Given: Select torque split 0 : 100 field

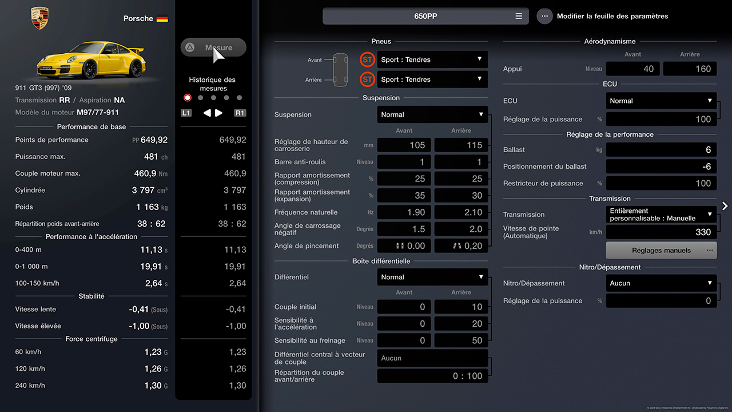Looking at the screenshot, I should (432, 376).
